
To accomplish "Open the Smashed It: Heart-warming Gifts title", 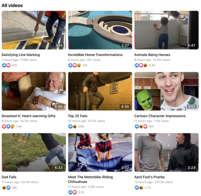I will (x=29, y=116).
